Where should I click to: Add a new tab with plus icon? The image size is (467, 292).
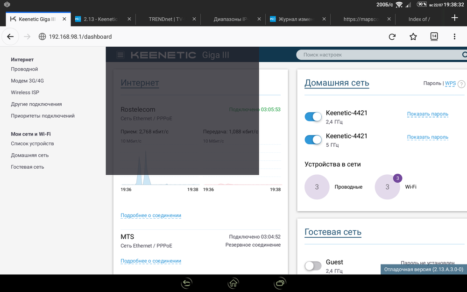pos(454,18)
